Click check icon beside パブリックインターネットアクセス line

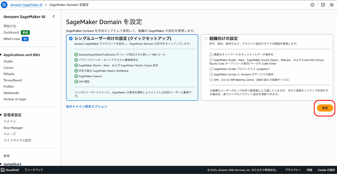tap(76, 60)
